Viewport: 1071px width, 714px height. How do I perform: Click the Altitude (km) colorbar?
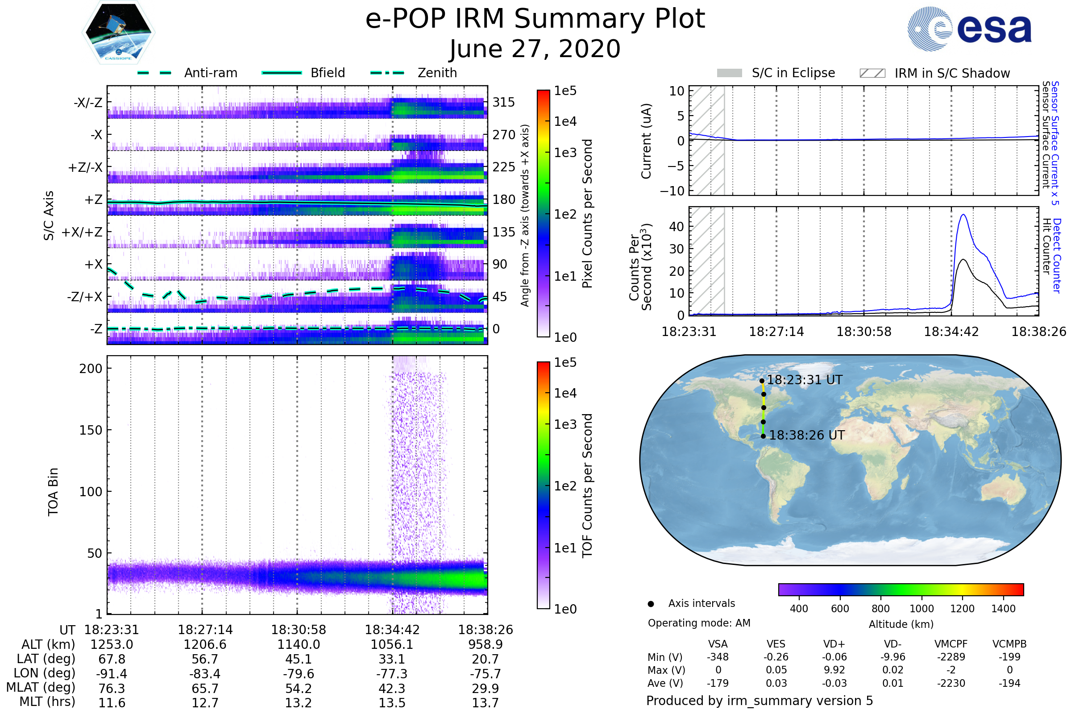[901, 589]
